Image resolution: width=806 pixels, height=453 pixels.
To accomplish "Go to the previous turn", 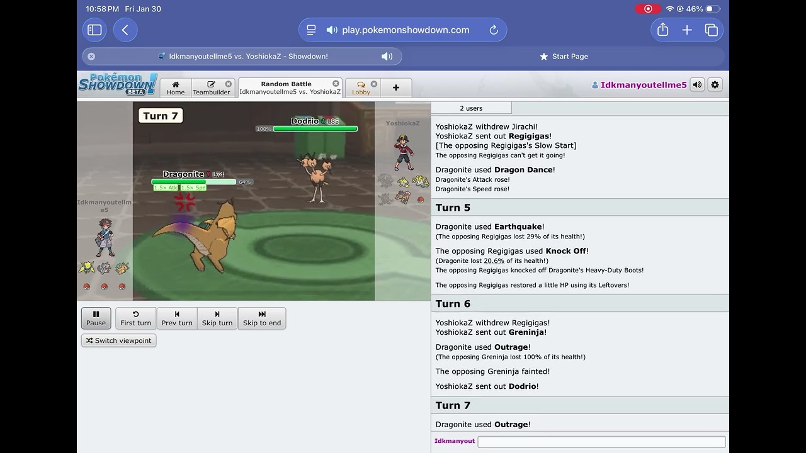I will tap(177, 318).
